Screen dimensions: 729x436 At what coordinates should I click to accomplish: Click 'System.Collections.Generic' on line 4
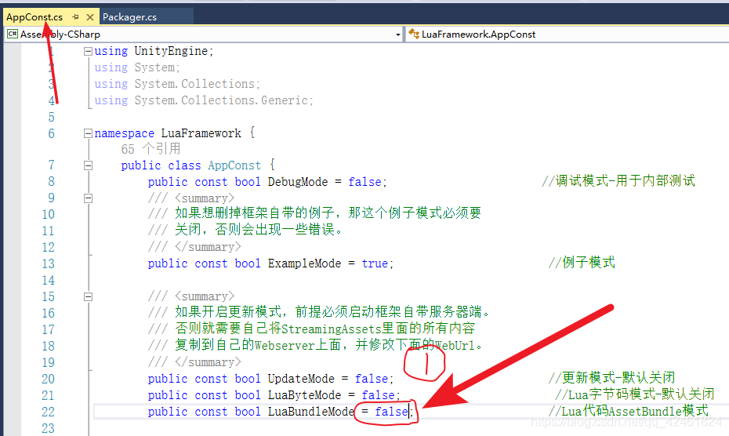click(x=221, y=100)
